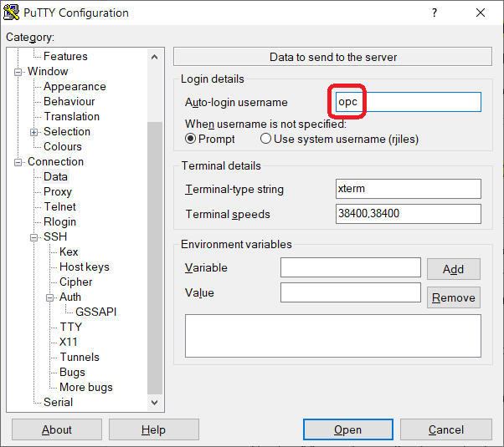Open the Appearance category
This screenshot has height=447, width=504.
tap(75, 86)
